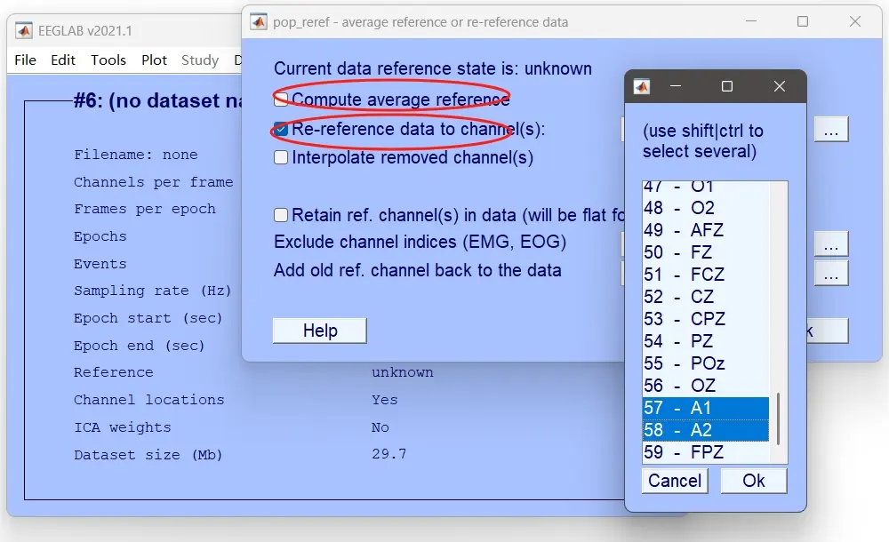Select channel 53 - CPZ
Image resolution: width=889 pixels, height=542 pixels.
tap(705, 319)
